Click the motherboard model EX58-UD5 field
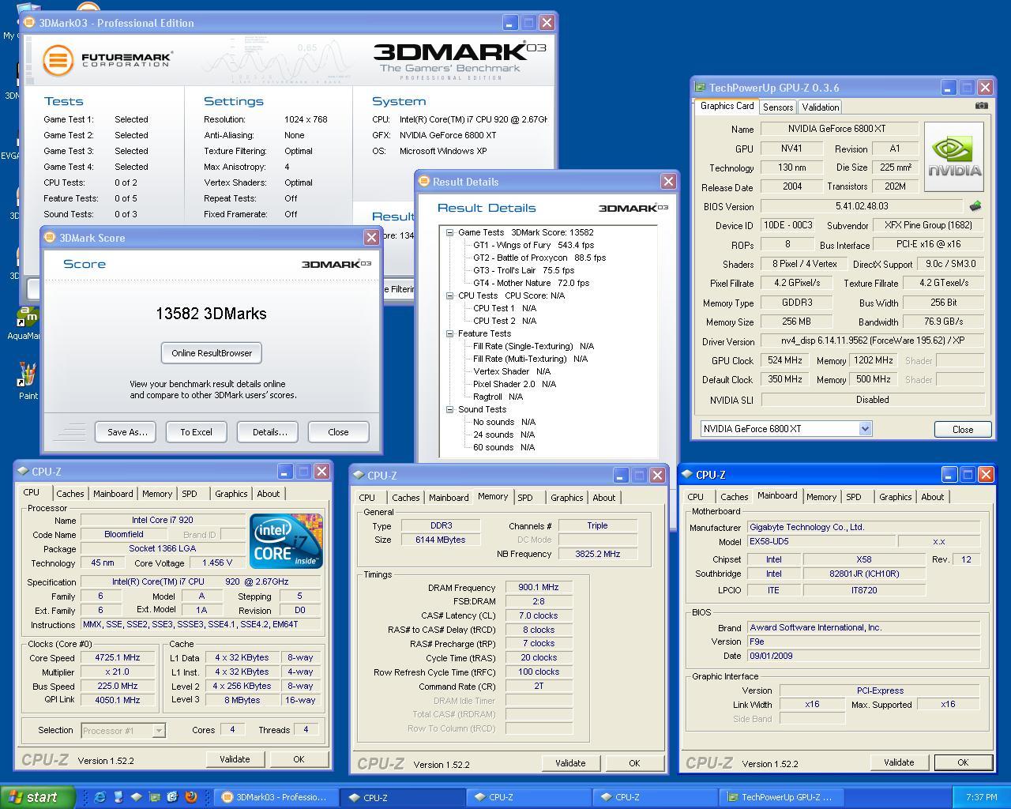The width and height of the screenshot is (1011, 809). click(821, 542)
